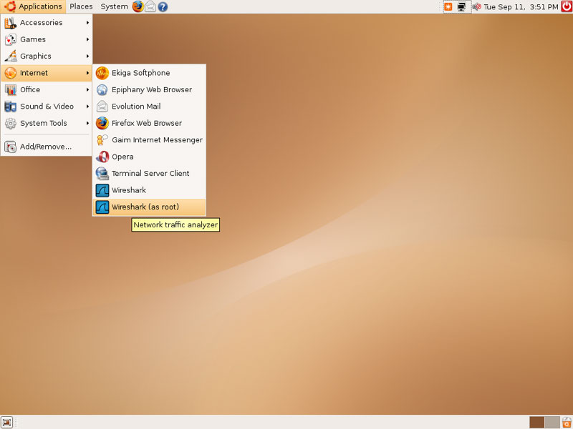This screenshot has height=429, width=573.
Task: Launch Ekiga Softphone
Action: (x=149, y=73)
